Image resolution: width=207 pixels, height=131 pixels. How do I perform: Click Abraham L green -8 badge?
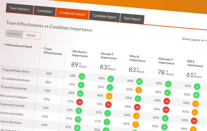click(x=82, y=76)
